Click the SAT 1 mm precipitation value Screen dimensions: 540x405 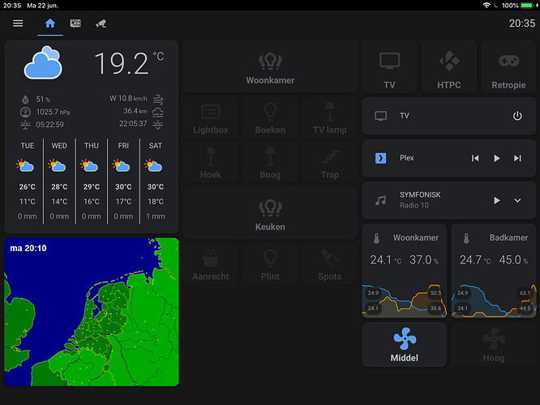coord(156,216)
